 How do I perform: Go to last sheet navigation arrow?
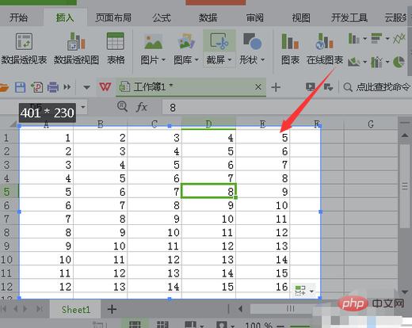point(40,308)
